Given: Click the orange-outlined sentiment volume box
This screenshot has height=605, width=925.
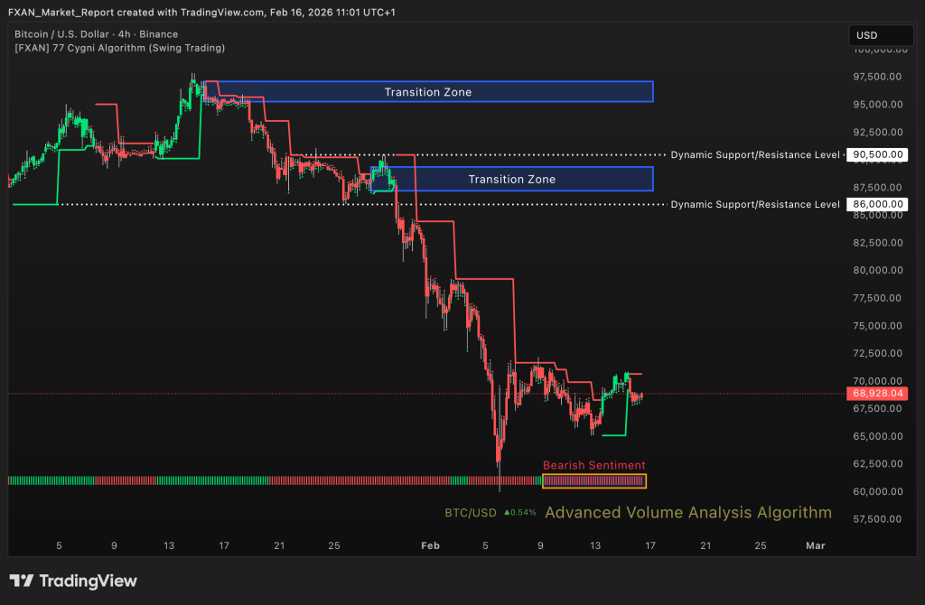Looking at the screenshot, I should (593, 480).
